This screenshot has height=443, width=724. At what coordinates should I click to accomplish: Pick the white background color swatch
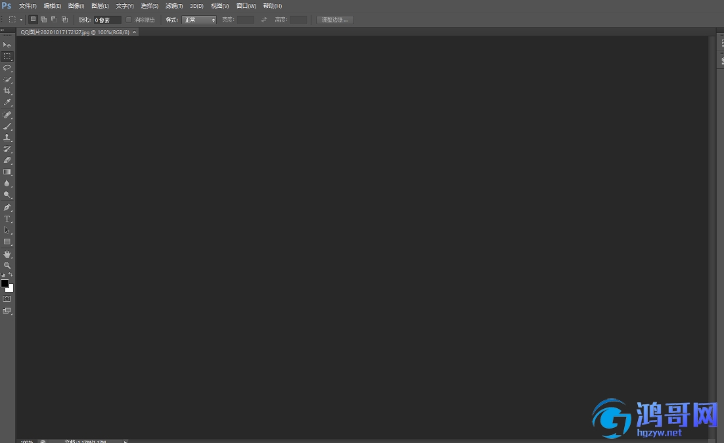(x=11, y=289)
